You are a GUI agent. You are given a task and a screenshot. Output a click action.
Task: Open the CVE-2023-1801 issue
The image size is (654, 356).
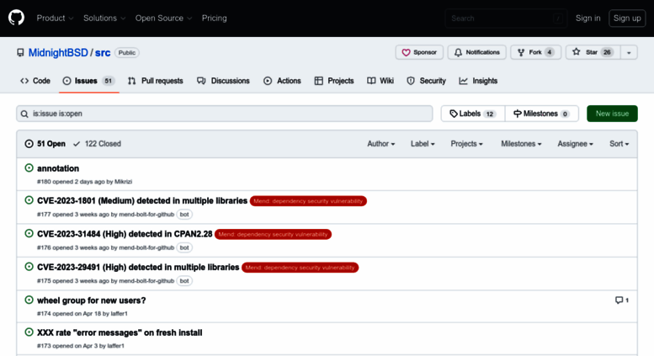click(x=142, y=201)
